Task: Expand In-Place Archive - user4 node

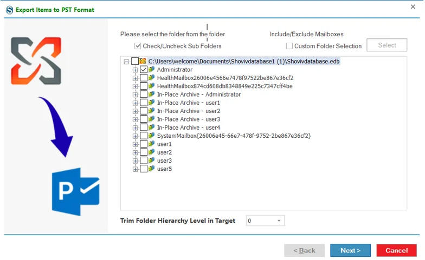Action: tap(135, 128)
